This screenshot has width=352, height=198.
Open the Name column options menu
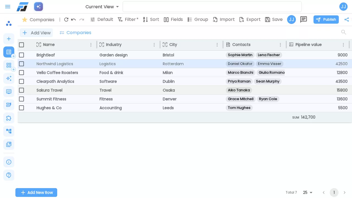[91, 45]
